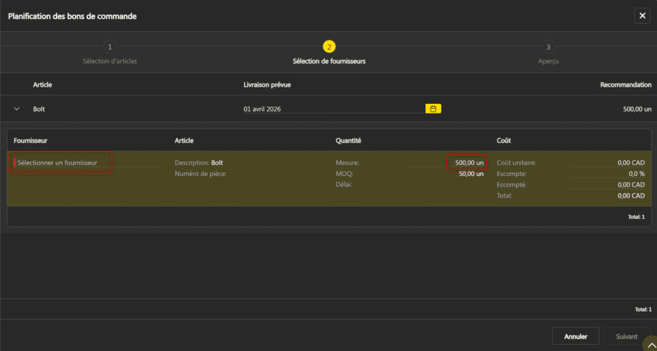This screenshot has width=657, height=351.
Task: Open the calendar picker beside delivery date
Action: point(433,109)
